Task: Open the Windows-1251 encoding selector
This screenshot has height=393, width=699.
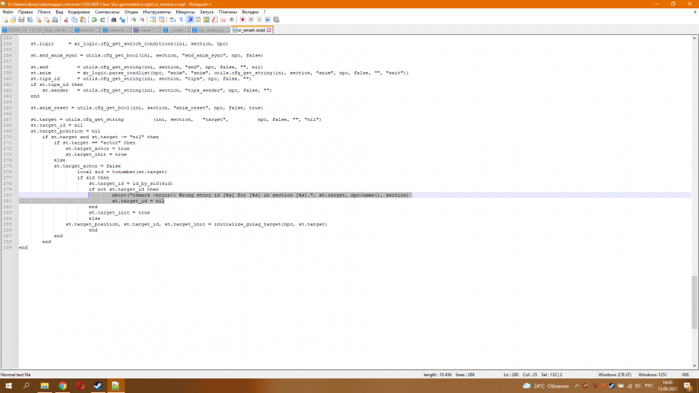Action: (652, 375)
